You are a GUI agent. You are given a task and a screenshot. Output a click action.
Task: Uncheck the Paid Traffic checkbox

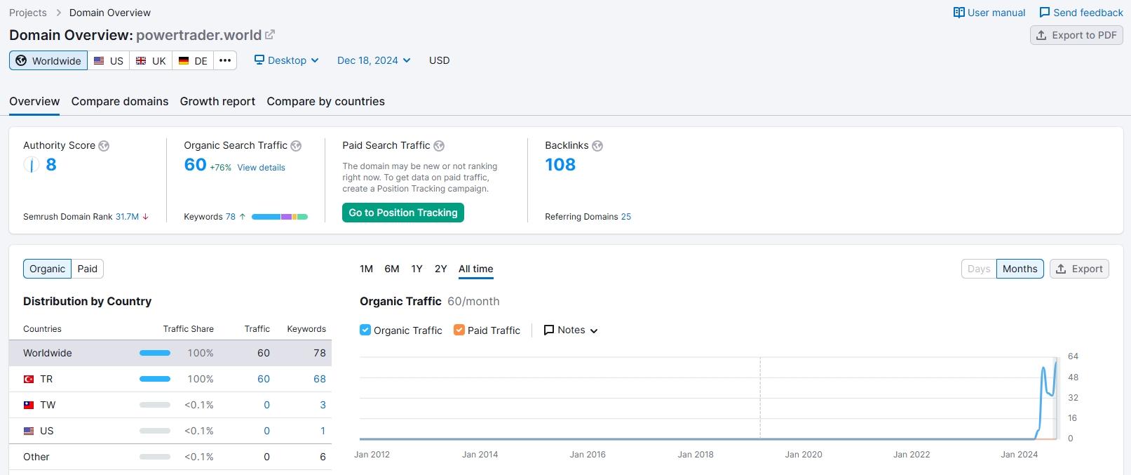[459, 330]
